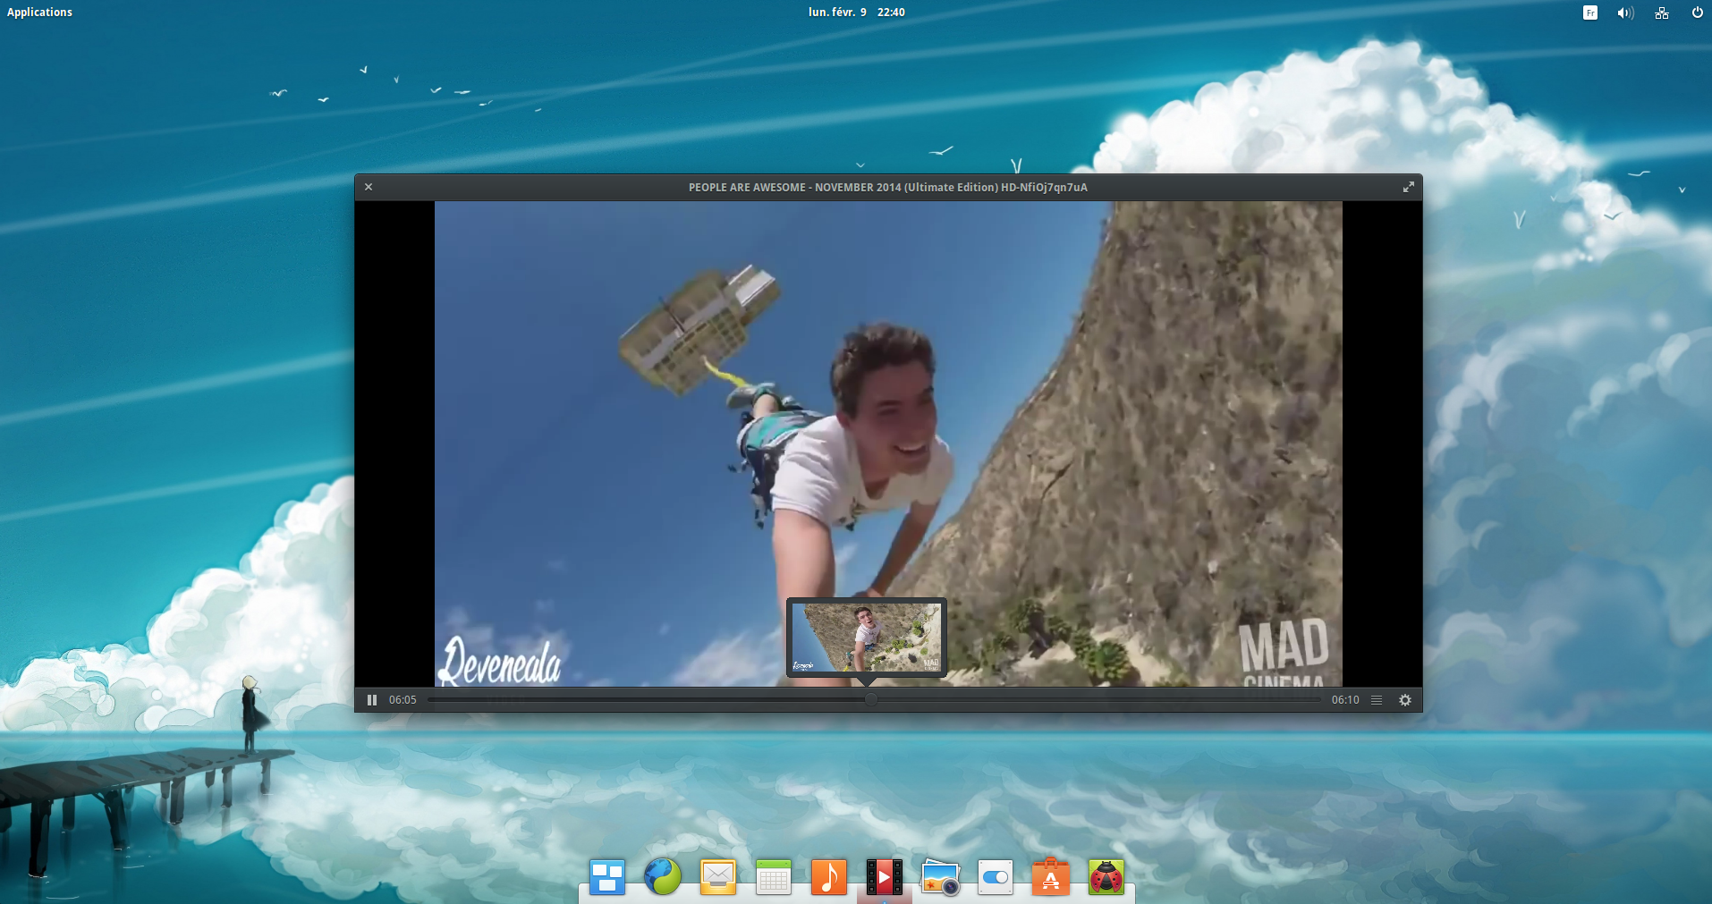The width and height of the screenshot is (1712, 904).
Task: Open the power session menu
Action: coord(1697,13)
